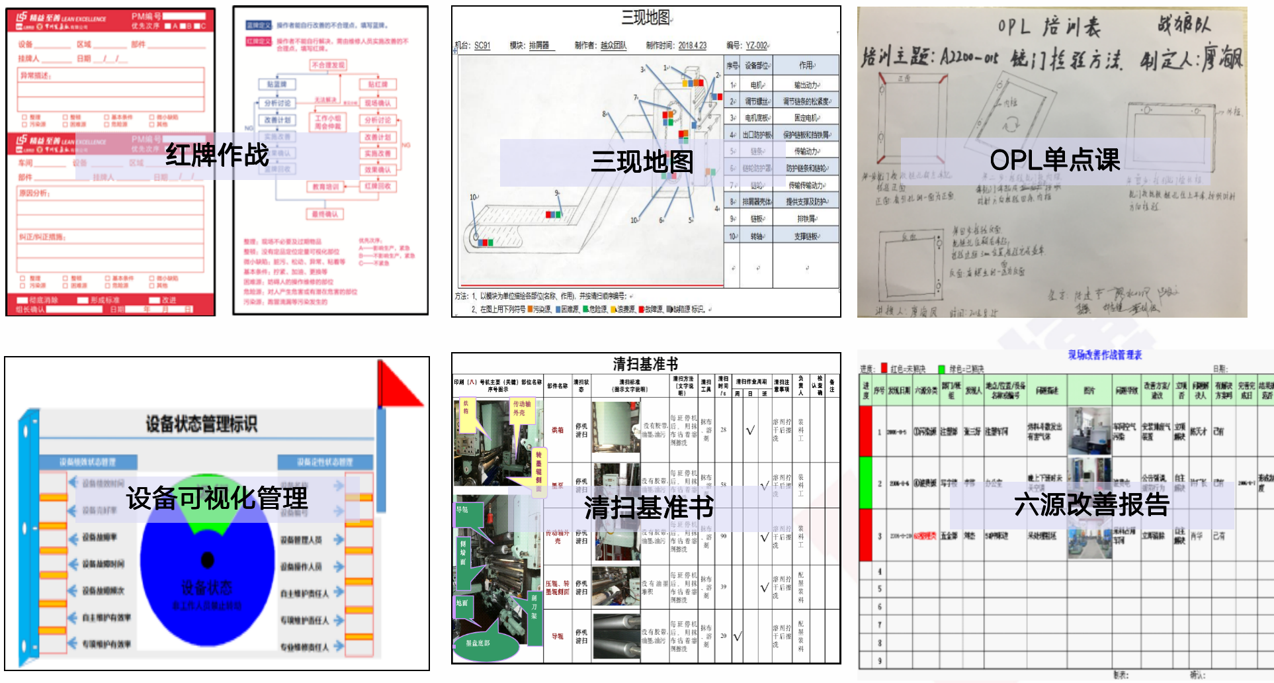Click the 现场改善作战管理表 blue title

pyautogui.click(x=1105, y=355)
